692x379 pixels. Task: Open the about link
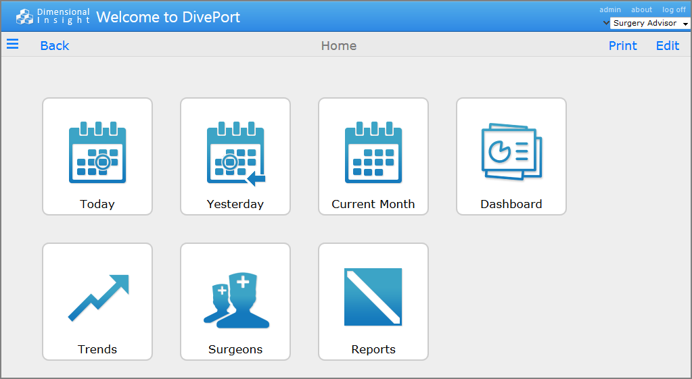point(641,10)
